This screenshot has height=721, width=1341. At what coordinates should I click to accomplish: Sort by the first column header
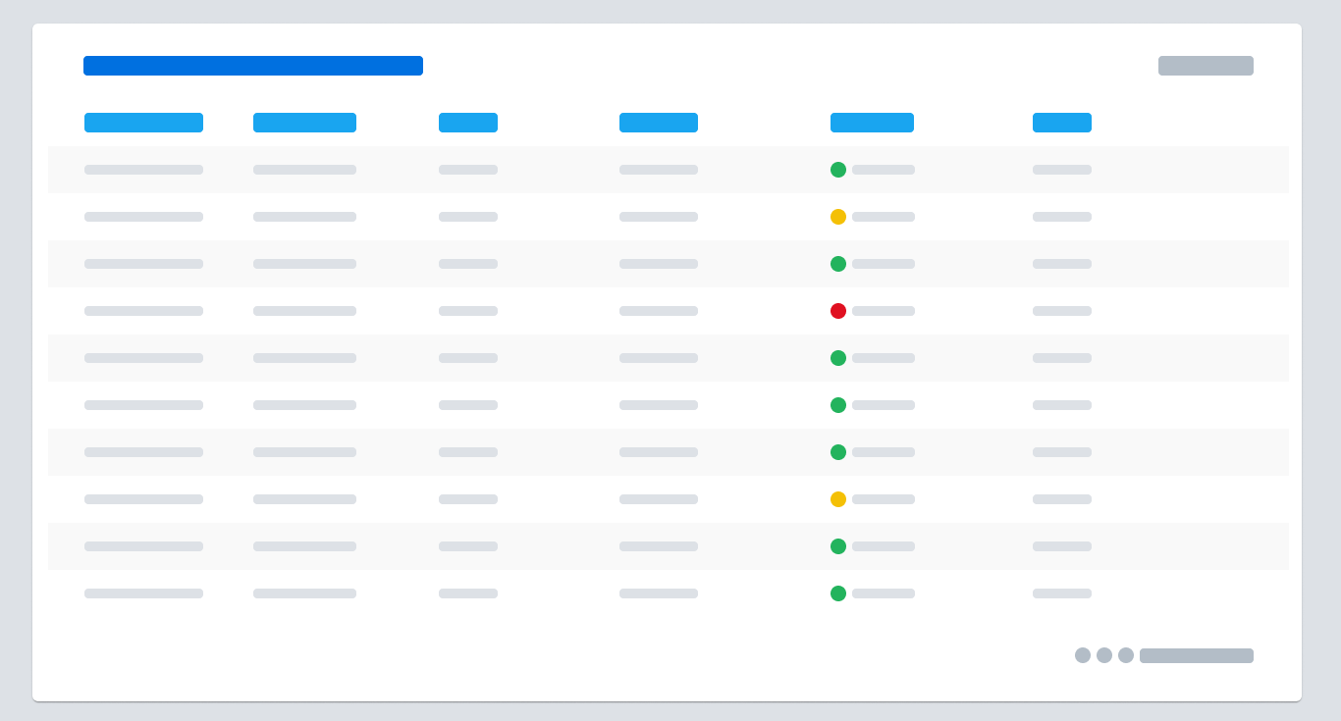(143, 123)
